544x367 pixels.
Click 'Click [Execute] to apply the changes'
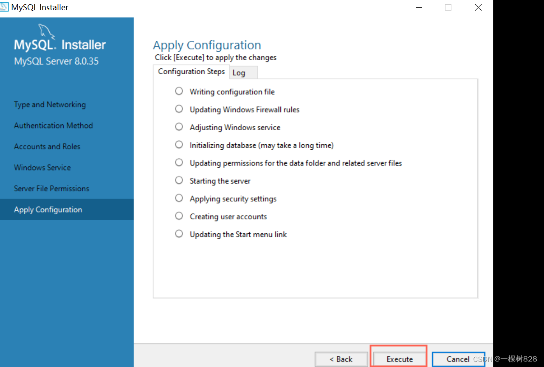pyautogui.click(x=216, y=58)
